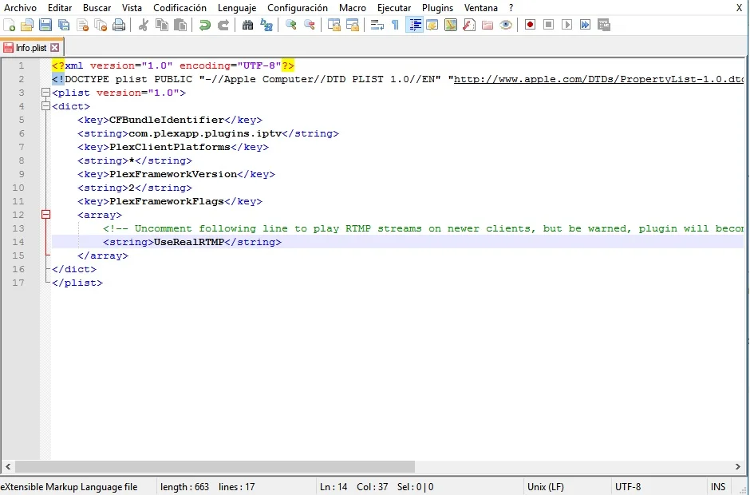
Task: Click the Play macro icon
Action: pyautogui.click(x=567, y=26)
